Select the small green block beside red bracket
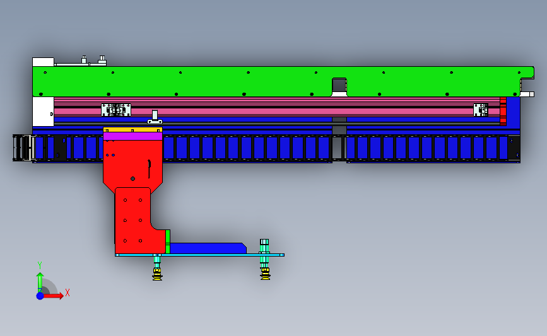Viewport: 547px width, 336px height. [168, 241]
